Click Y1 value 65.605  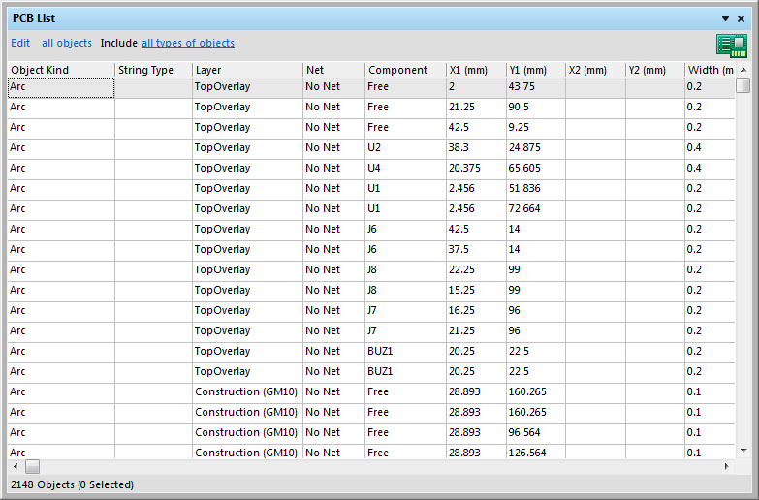click(535, 169)
